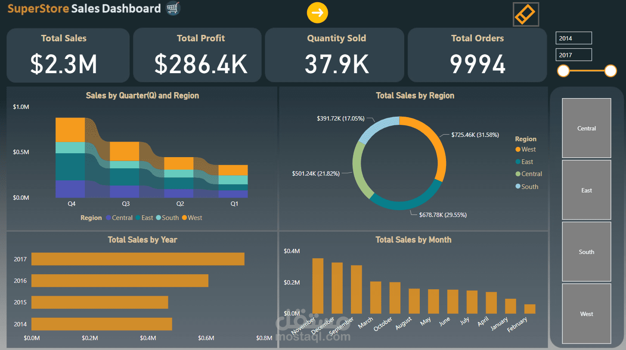This screenshot has height=350, width=626.
Task: Click the 2017 year input box
Action: pos(573,55)
